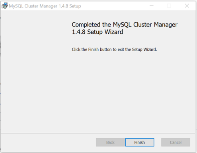The height and width of the screenshot is (153, 197).
Task: Finish and exit the Setup Wizard
Action: tap(140, 142)
